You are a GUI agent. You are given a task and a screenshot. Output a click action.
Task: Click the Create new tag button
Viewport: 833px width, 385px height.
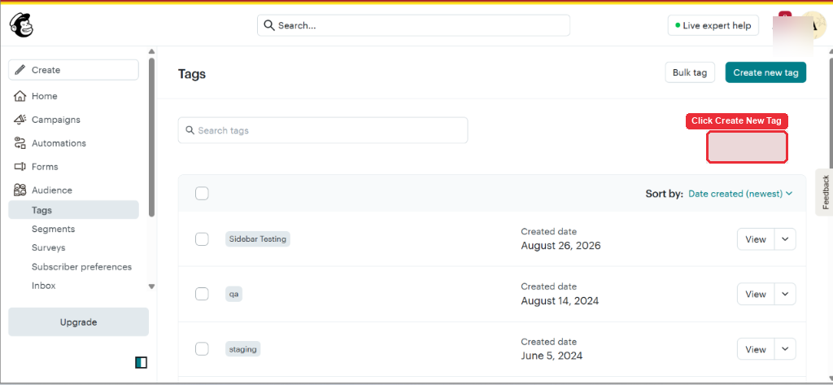coord(765,72)
